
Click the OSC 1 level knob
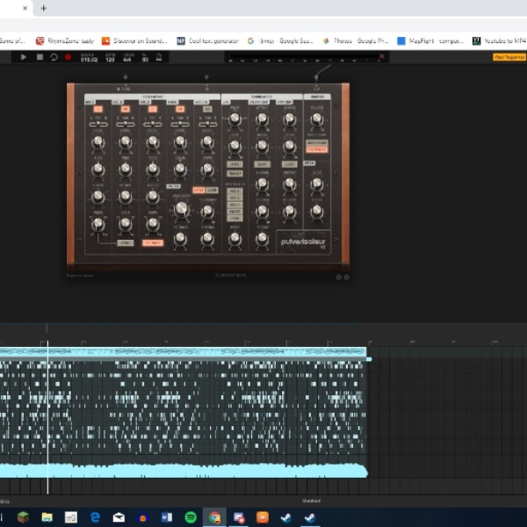[98, 142]
